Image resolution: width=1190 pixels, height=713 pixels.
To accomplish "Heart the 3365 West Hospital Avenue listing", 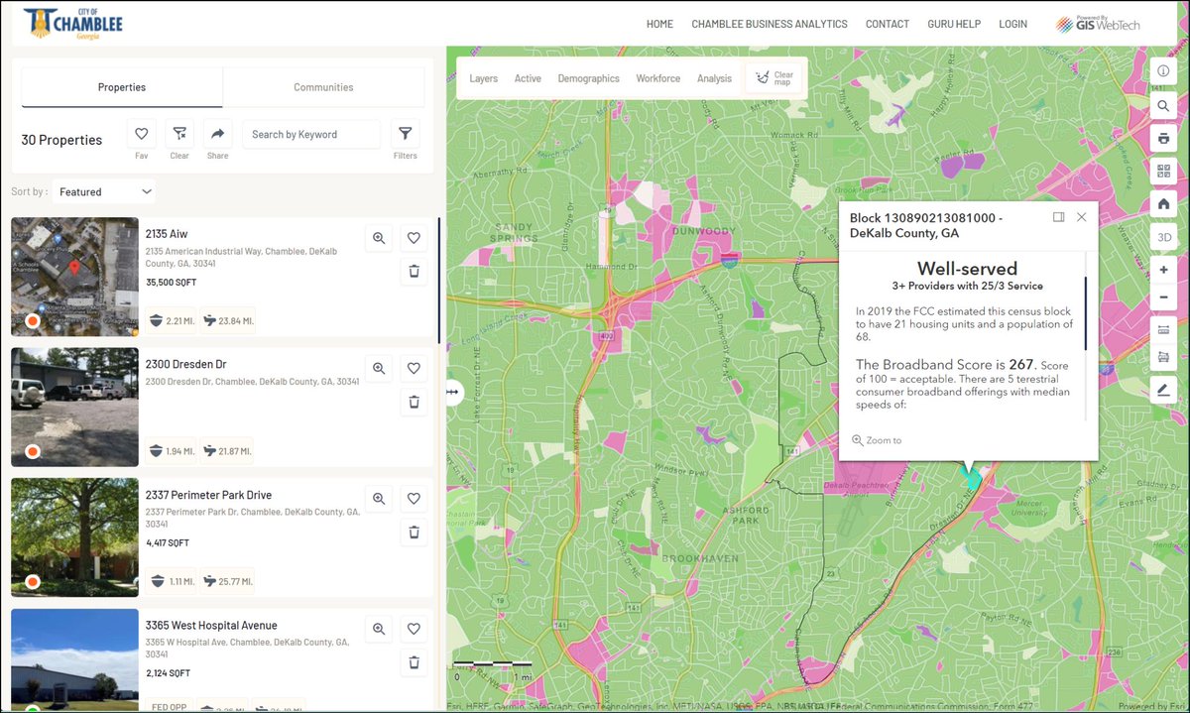I will coord(414,629).
